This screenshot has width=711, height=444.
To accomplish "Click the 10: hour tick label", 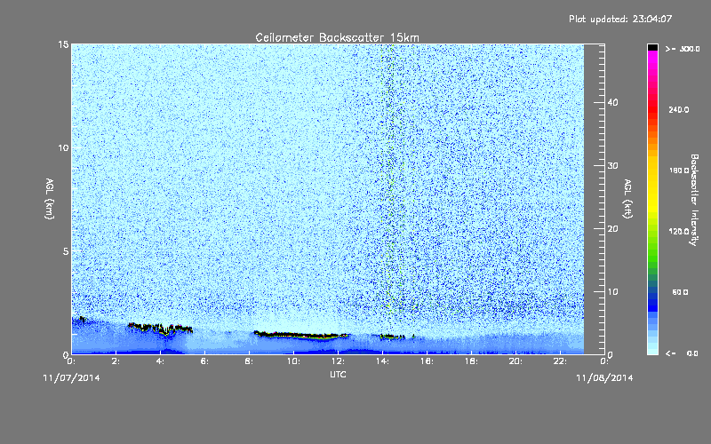I will coord(293,361).
